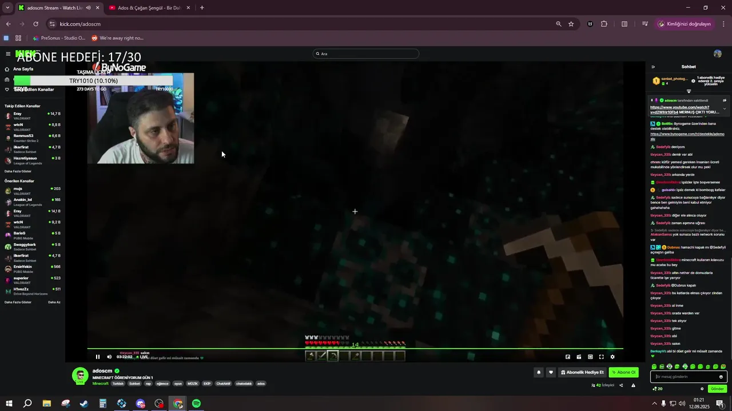This screenshot has width=732, height=411.
Task: Open recommended channel BarisG
Action: pos(32,235)
